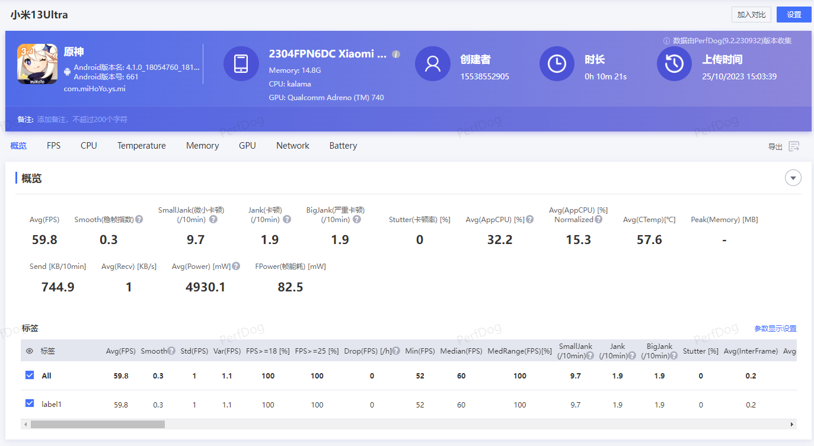Open help for BigJank(严重卡顿) overview metric
Viewport: 814px width, 446px height.
(357, 219)
